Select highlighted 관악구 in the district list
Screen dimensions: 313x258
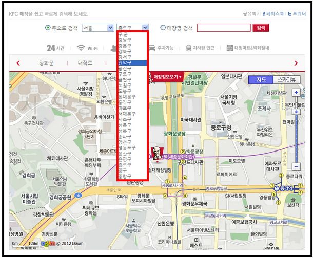tap(132, 62)
